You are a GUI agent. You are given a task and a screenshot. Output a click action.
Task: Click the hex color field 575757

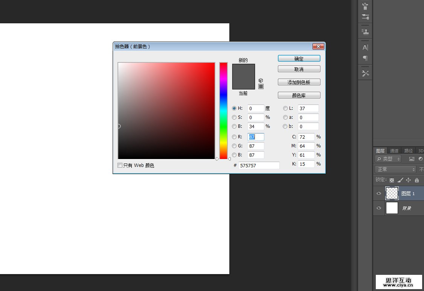click(259, 165)
